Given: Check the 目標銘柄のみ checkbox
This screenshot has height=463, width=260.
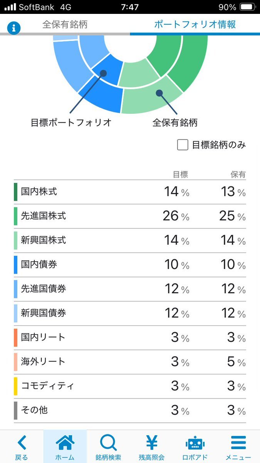Looking at the screenshot, I should click(183, 145).
